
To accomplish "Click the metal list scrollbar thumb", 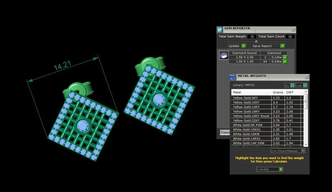I will (306, 101).
